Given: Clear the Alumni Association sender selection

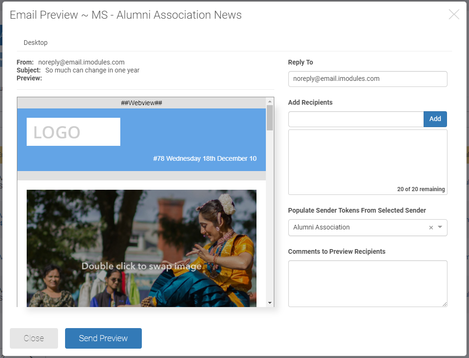Looking at the screenshot, I should coord(431,228).
